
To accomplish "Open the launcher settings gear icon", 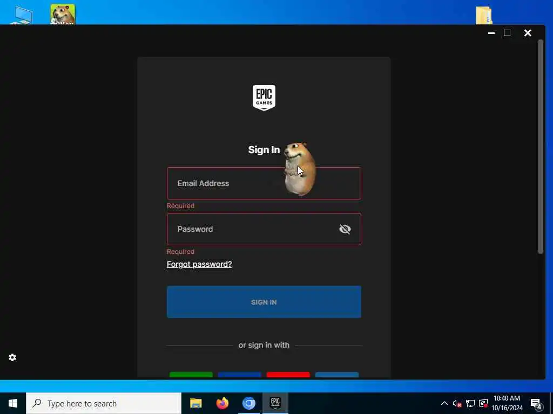I will (x=12, y=357).
